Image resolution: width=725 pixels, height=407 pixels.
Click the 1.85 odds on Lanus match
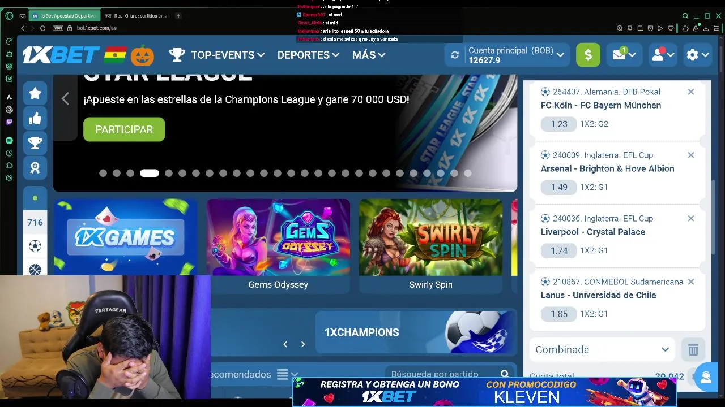coord(559,314)
